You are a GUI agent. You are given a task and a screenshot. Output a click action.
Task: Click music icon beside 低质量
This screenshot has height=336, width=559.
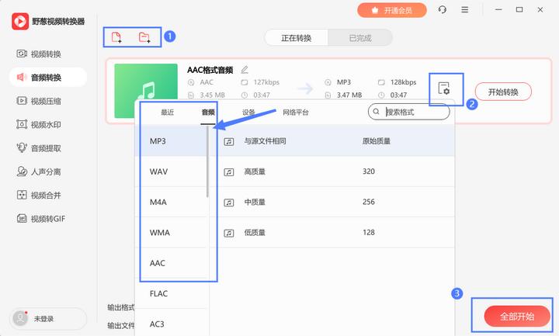(228, 233)
